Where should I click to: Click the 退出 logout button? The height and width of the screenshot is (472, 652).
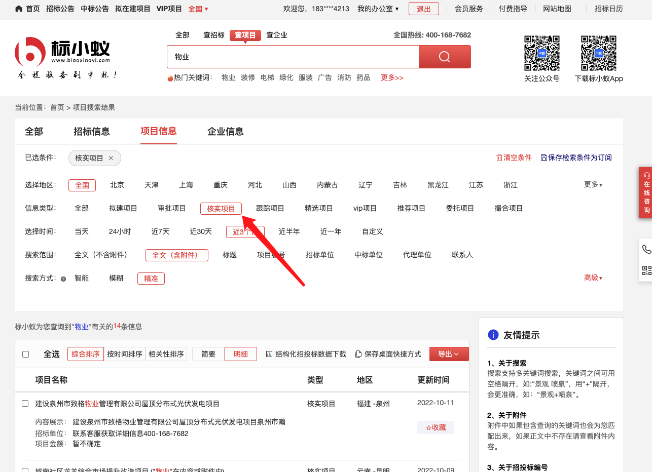(423, 9)
